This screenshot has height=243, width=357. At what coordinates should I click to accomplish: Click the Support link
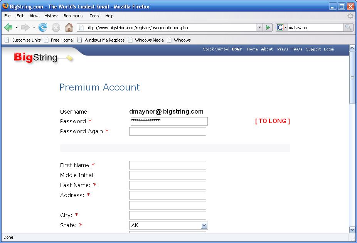point(313,49)
